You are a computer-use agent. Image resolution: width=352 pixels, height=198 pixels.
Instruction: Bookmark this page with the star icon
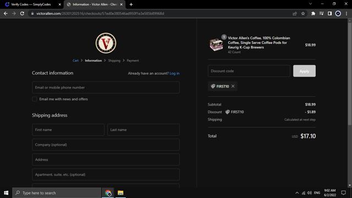[303, 13]
